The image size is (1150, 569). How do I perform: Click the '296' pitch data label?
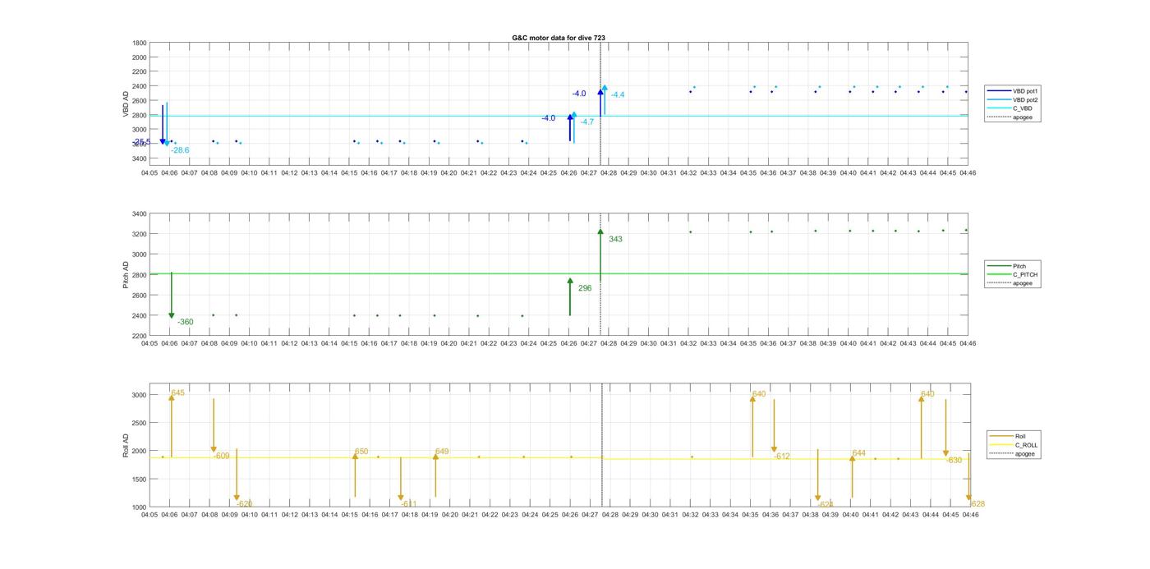click(x=585, y=288)
